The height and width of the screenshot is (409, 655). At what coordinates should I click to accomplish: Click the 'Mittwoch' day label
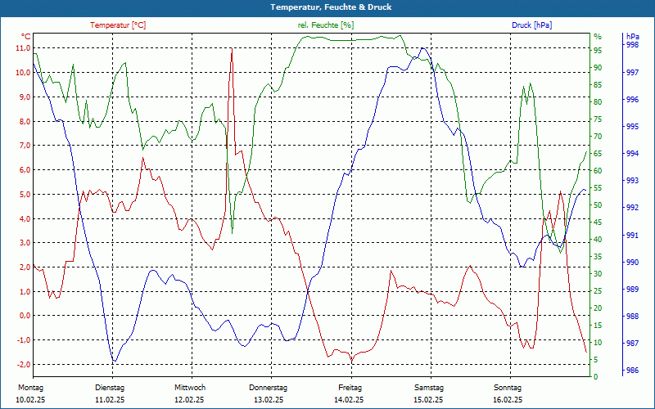pyautogui.click(x=190, y=388)
